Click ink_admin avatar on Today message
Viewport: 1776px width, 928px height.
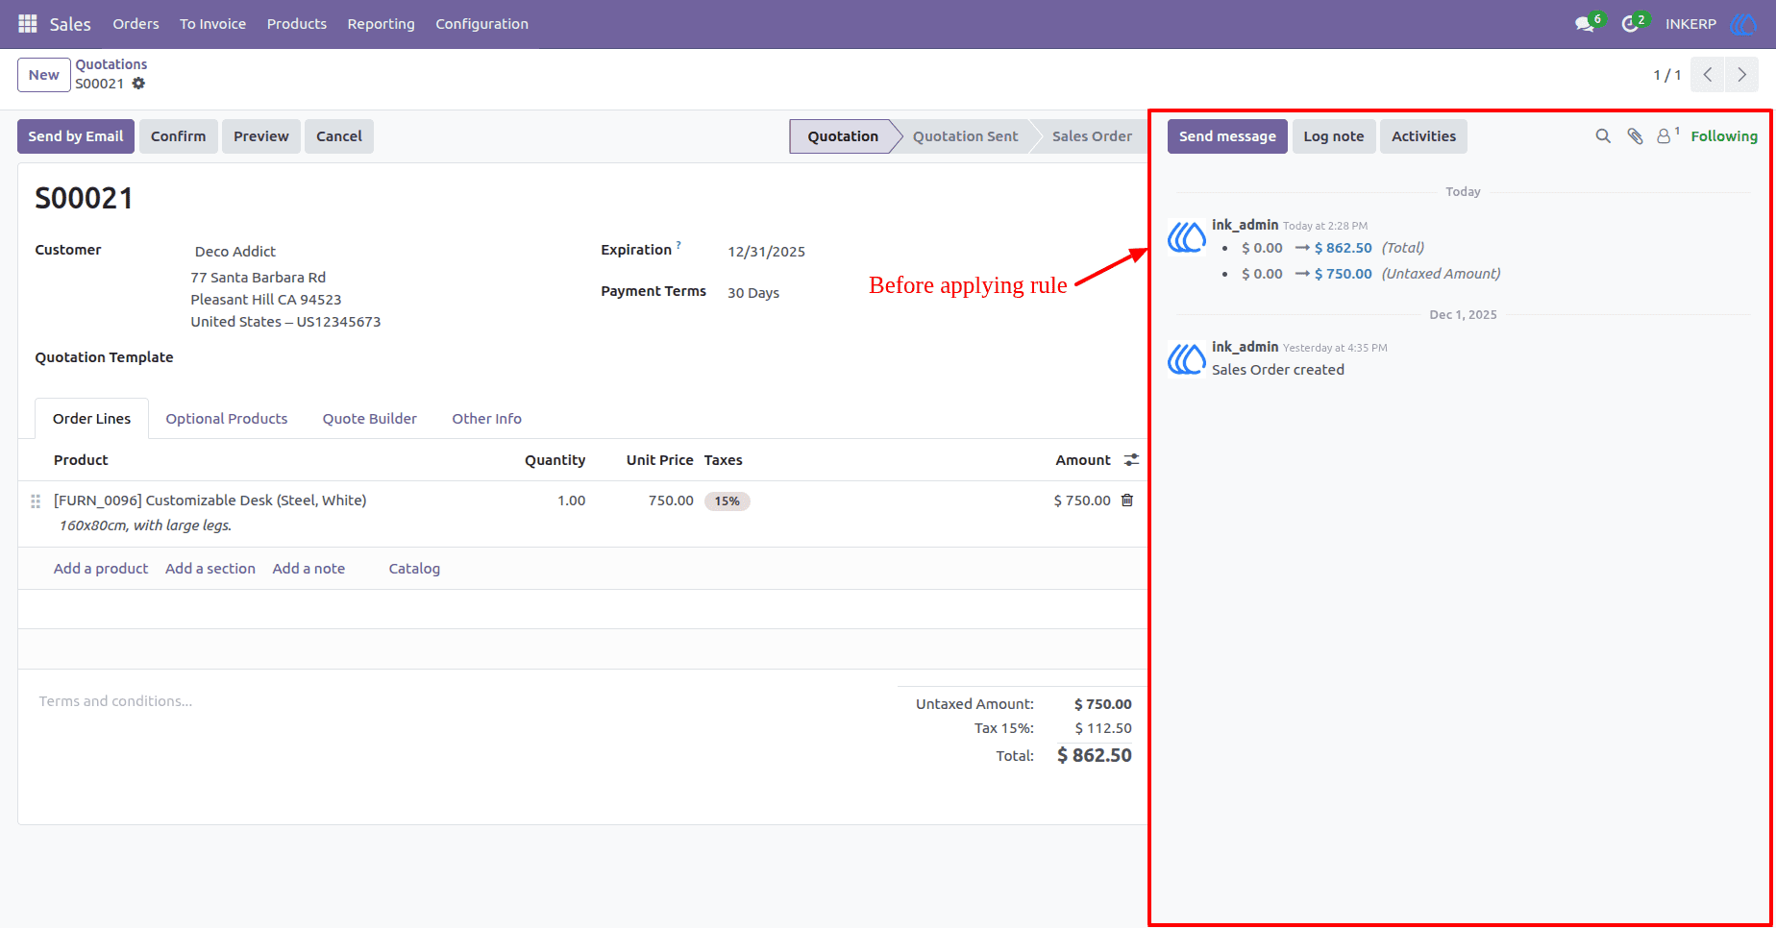(1187, 235)
